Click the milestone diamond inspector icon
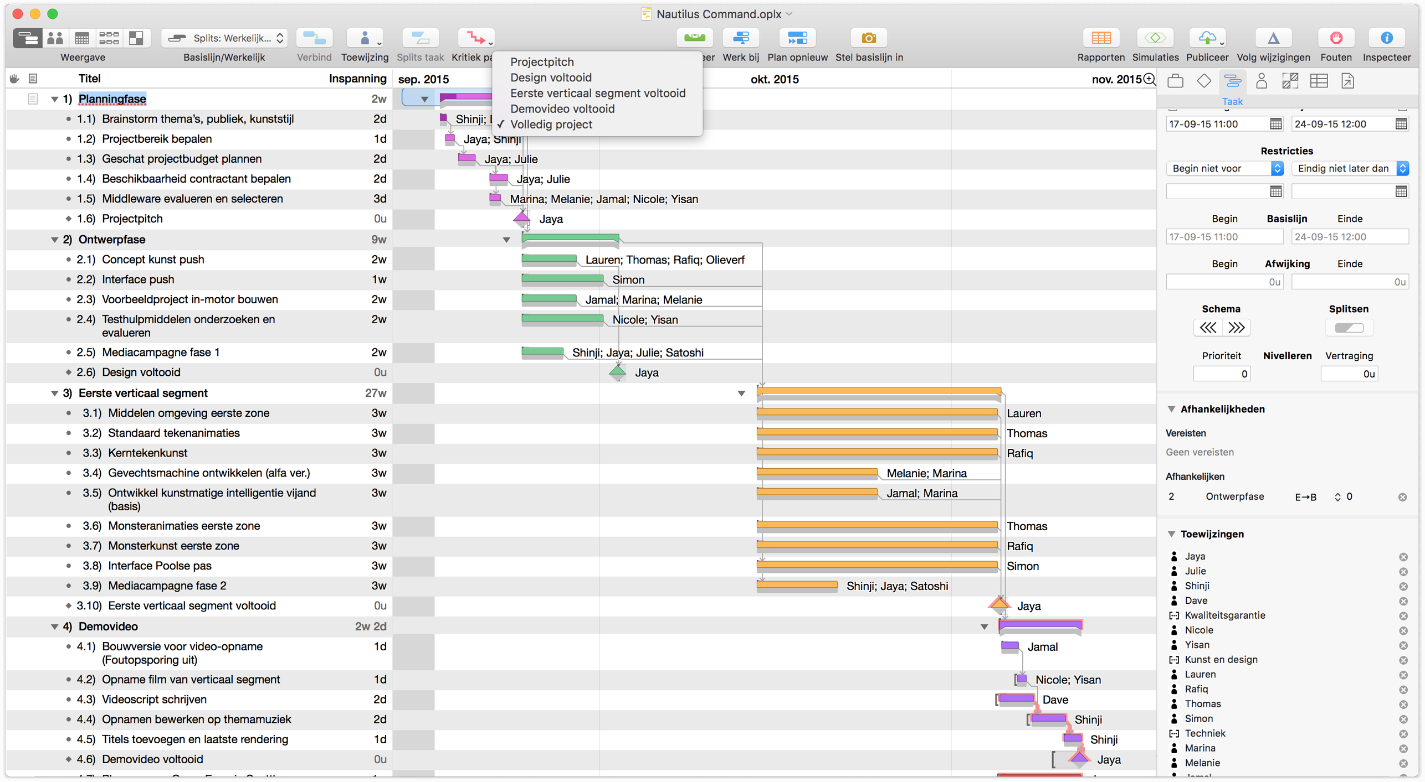Screen dimensions: 1425x782 [1204, 81]
